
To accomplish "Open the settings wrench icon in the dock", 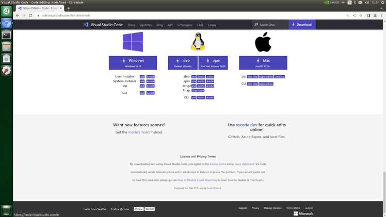I will point(6,71).
